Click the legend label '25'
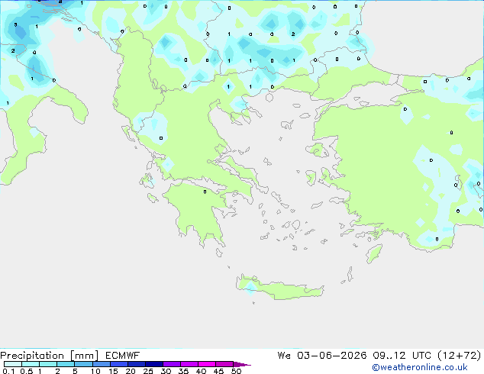 148,371
